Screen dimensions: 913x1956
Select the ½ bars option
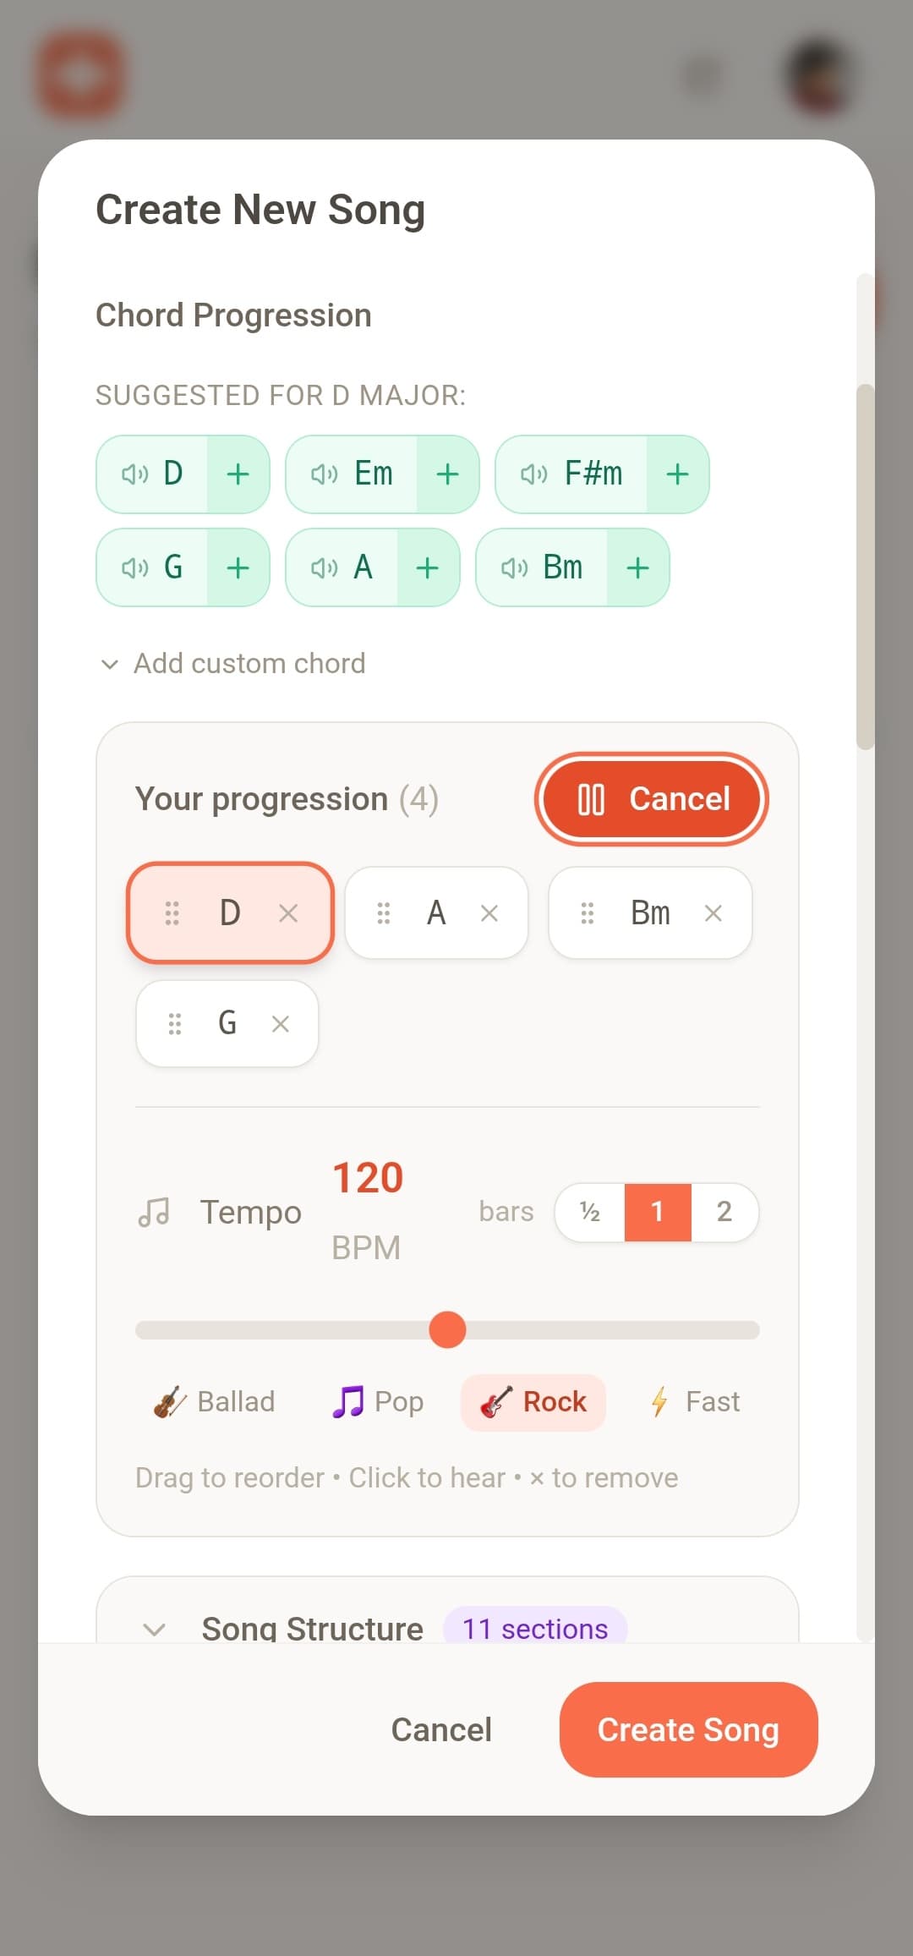589,1212
